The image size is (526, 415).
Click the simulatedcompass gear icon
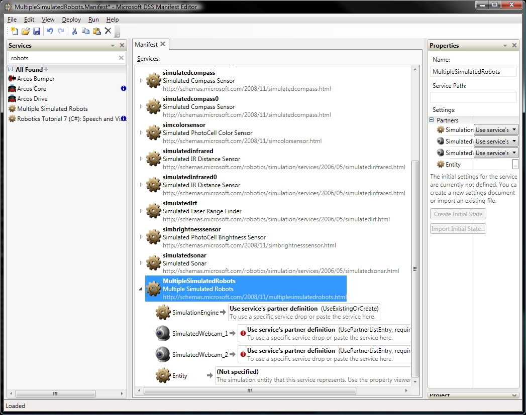(x=153, y=80)
